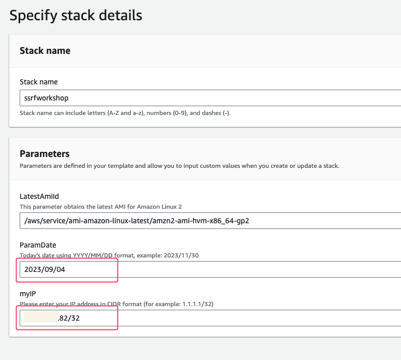
Task: Click empty space right of the page heading
Action: pos(269,15)
